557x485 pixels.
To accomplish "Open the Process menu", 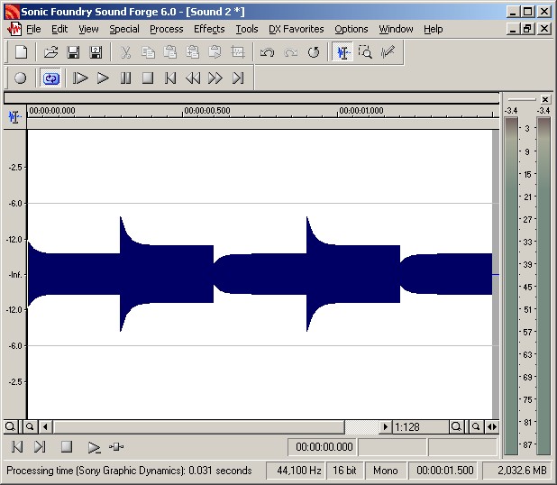I will tap(166, 29).
